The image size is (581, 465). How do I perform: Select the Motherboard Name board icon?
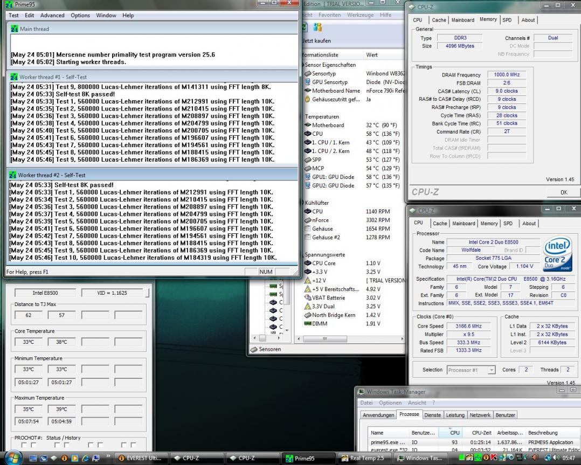pyautogui.click(x=307, y=91)
